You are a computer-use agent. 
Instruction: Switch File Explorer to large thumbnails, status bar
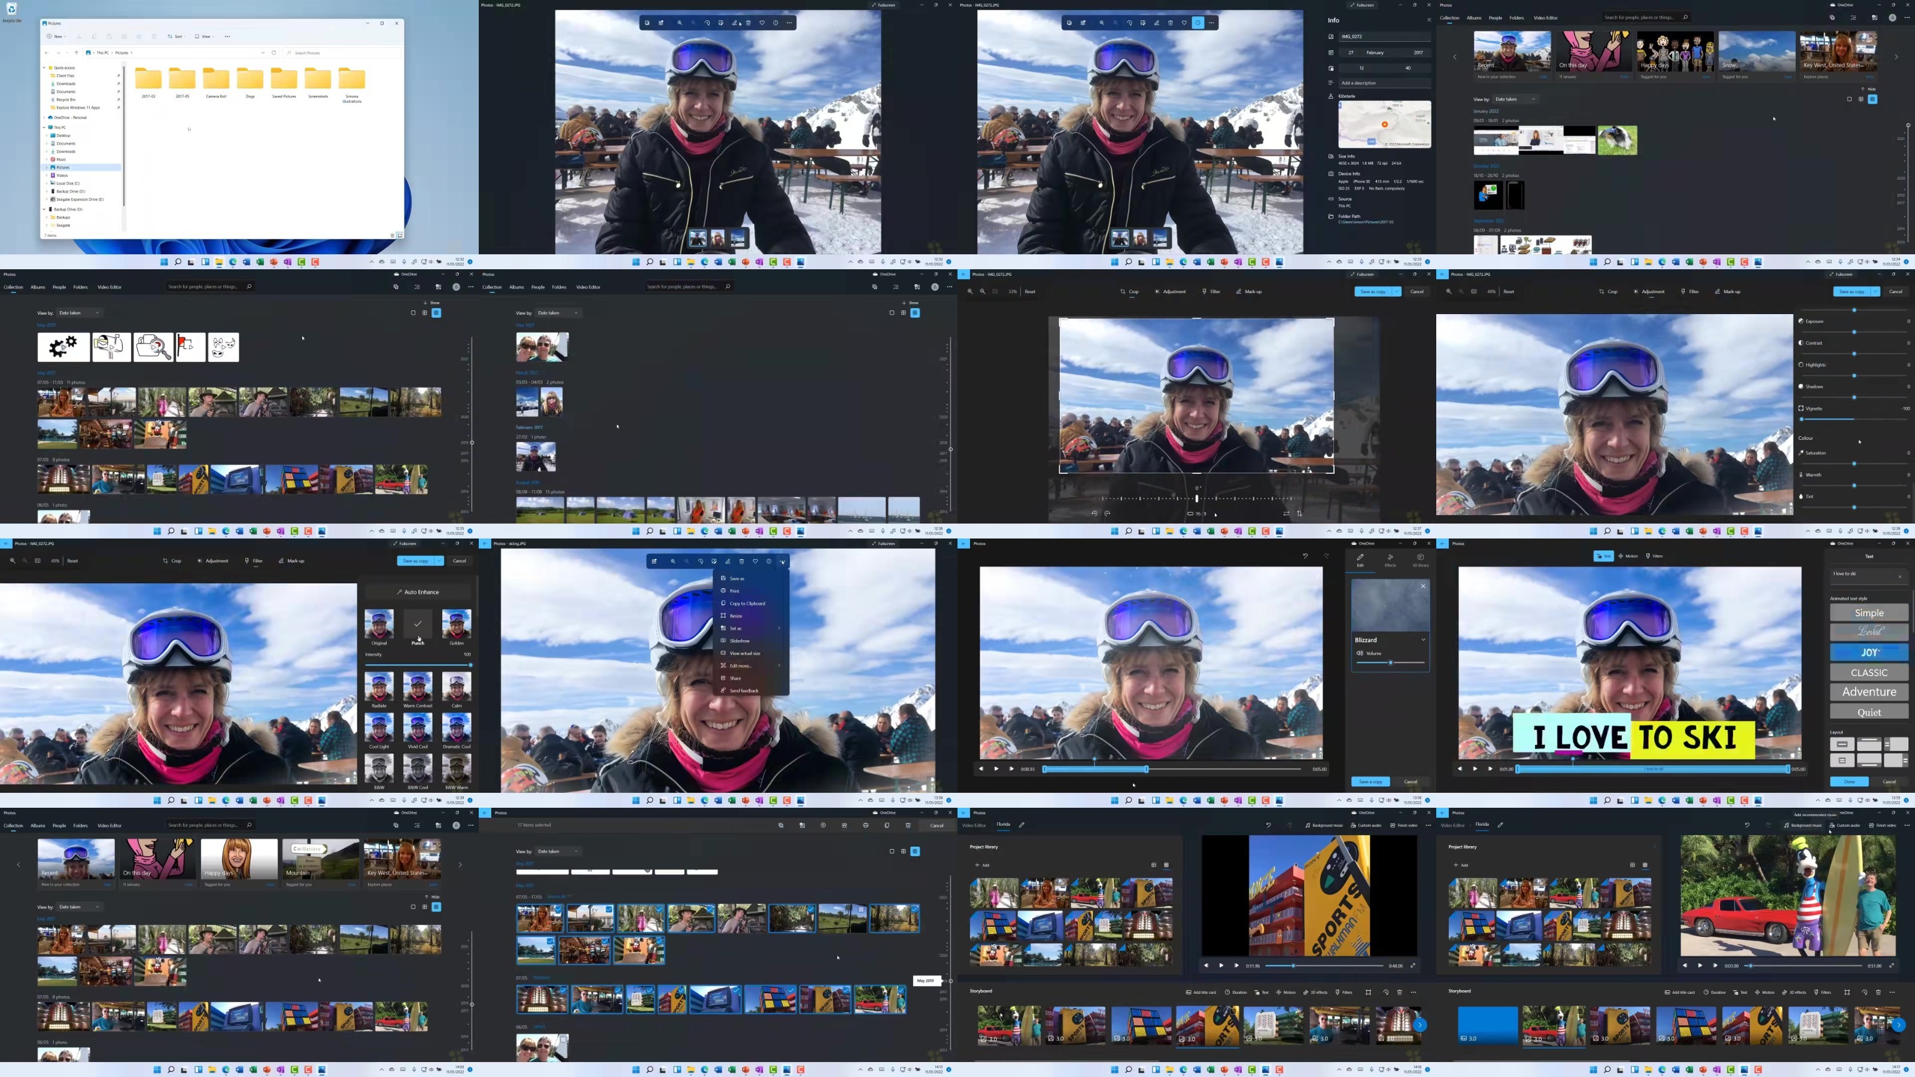pyautogui.click(x=399, y=236)
